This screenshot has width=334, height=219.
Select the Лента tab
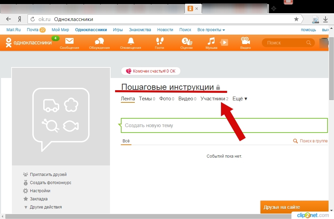[128, 99]
